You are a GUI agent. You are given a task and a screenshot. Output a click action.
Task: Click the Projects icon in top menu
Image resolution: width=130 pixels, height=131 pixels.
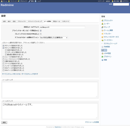point(19,1)
